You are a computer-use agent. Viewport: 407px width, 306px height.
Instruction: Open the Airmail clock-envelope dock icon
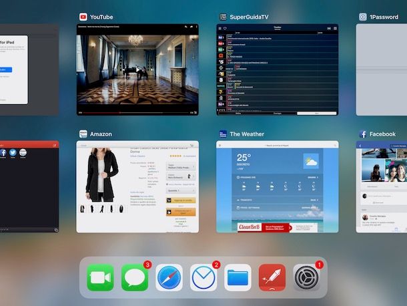click(203, 277)
